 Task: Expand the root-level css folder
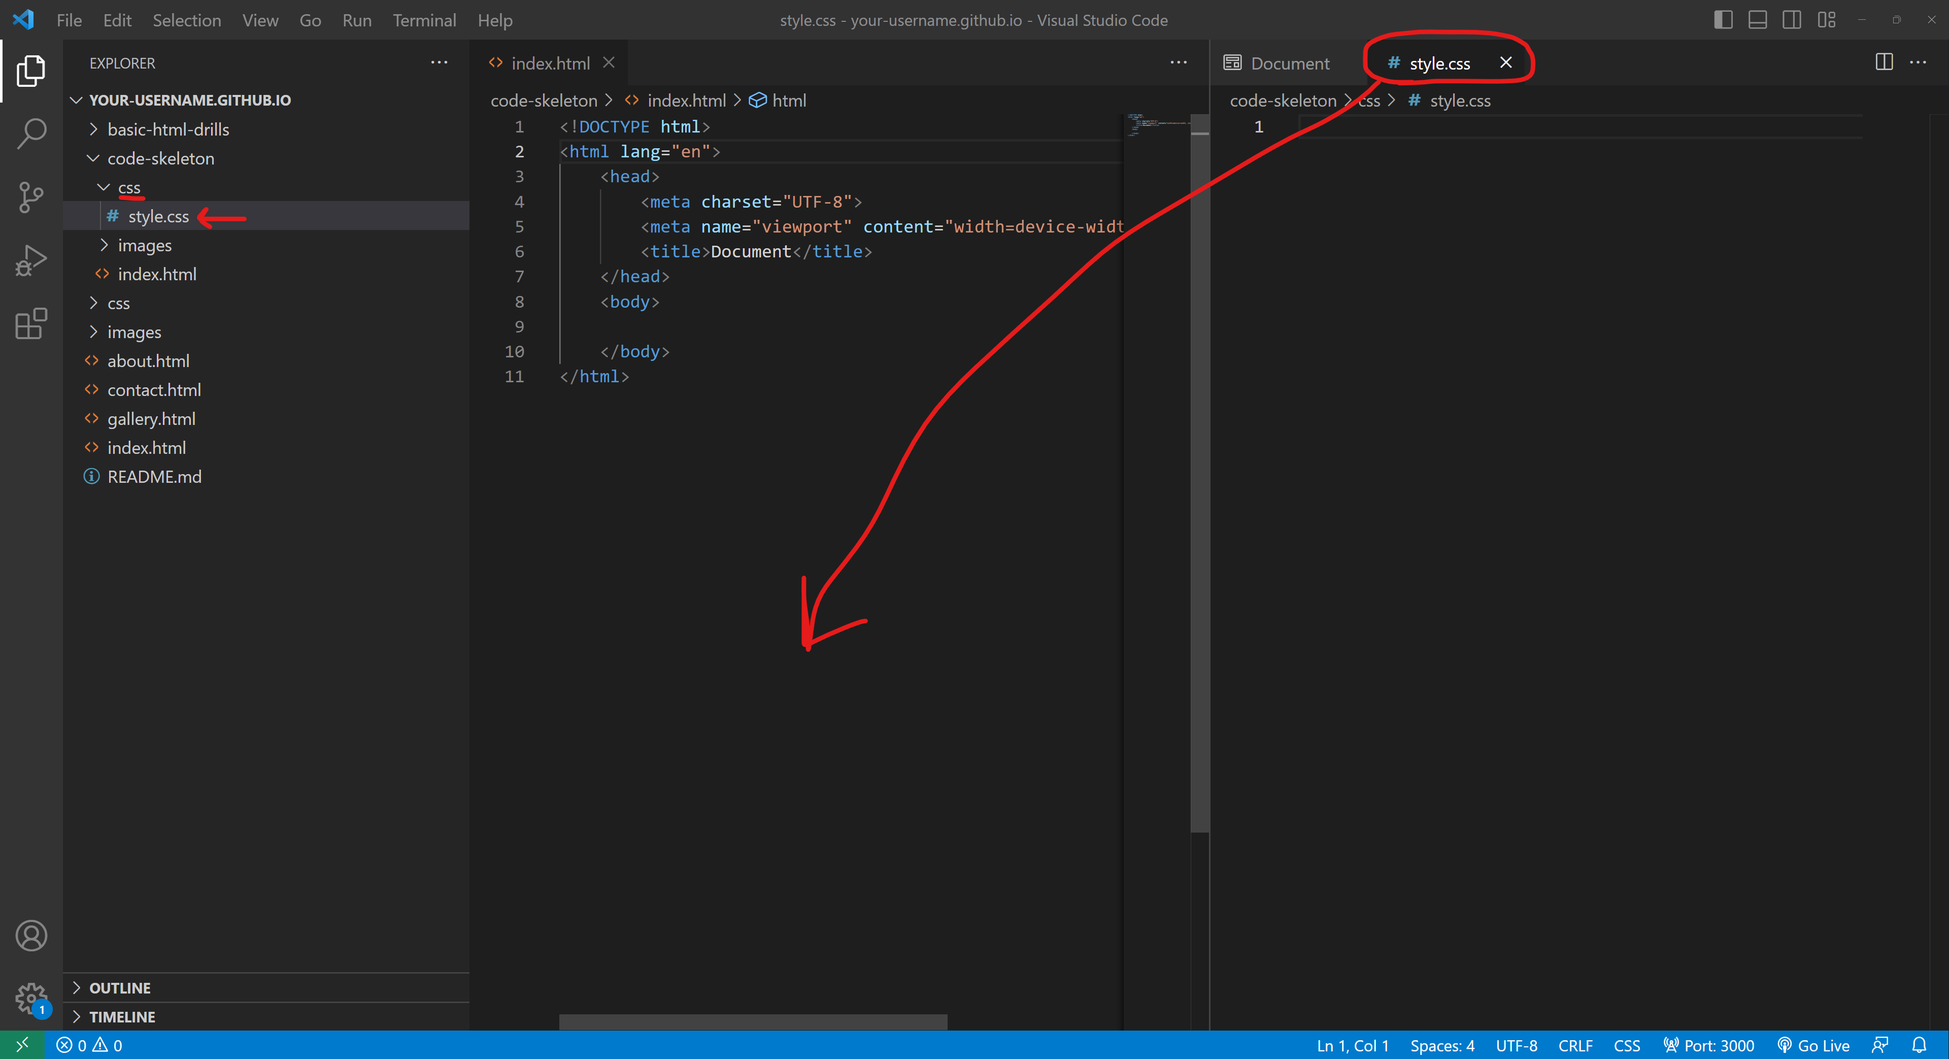click(265, 303)
